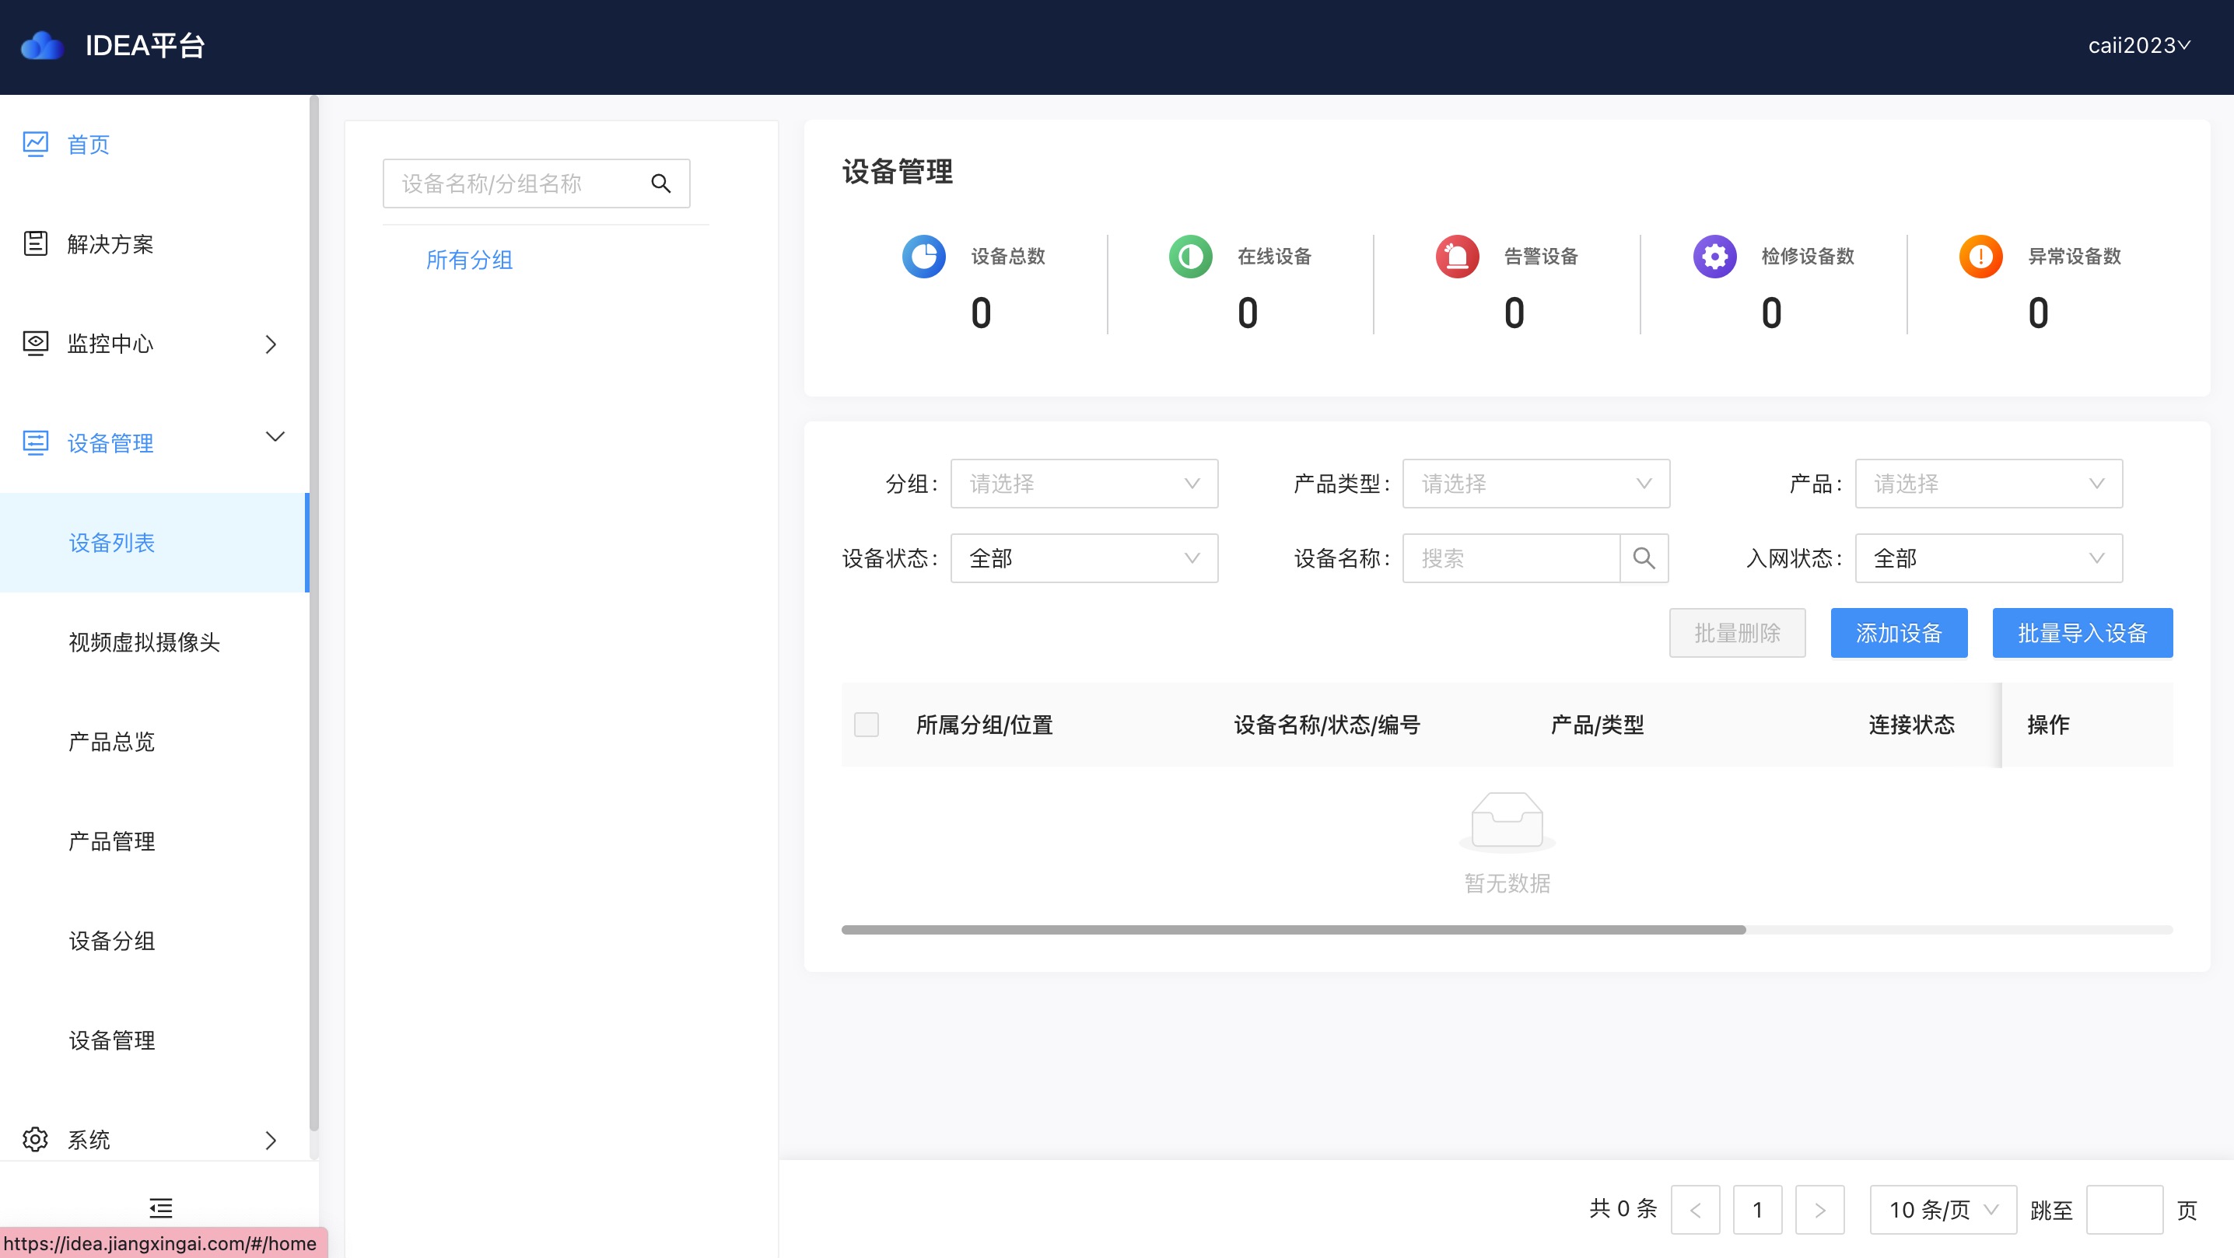Click the 设备总数 blue pie icon

923,257
